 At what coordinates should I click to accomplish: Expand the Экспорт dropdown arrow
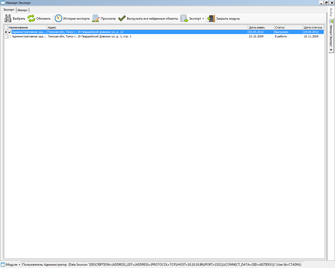(x=203, y=19)
